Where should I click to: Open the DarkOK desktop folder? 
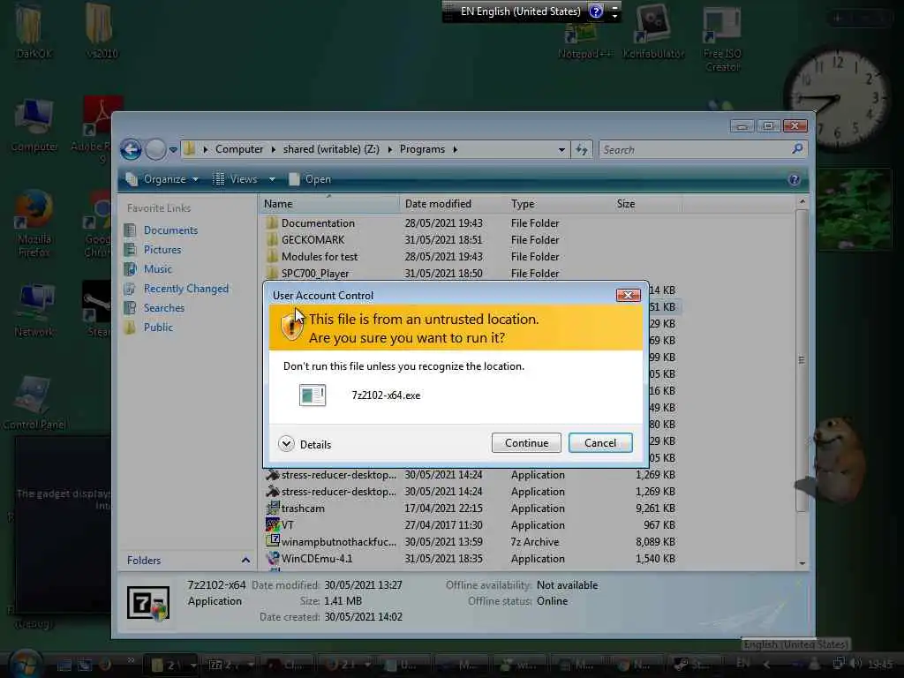(34, 32)
